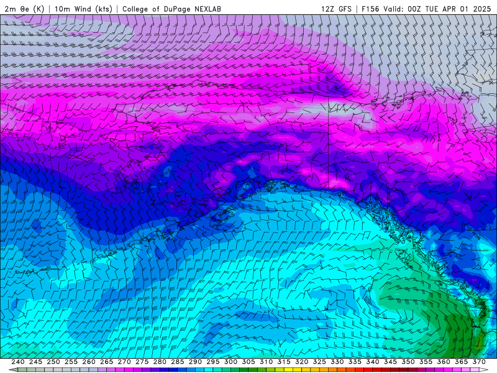Click the 245 value on the color scale
497x373 pixels.
35,362
